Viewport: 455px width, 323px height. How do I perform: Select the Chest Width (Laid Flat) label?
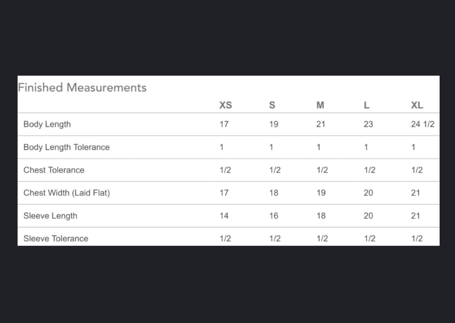click(66, 193)
